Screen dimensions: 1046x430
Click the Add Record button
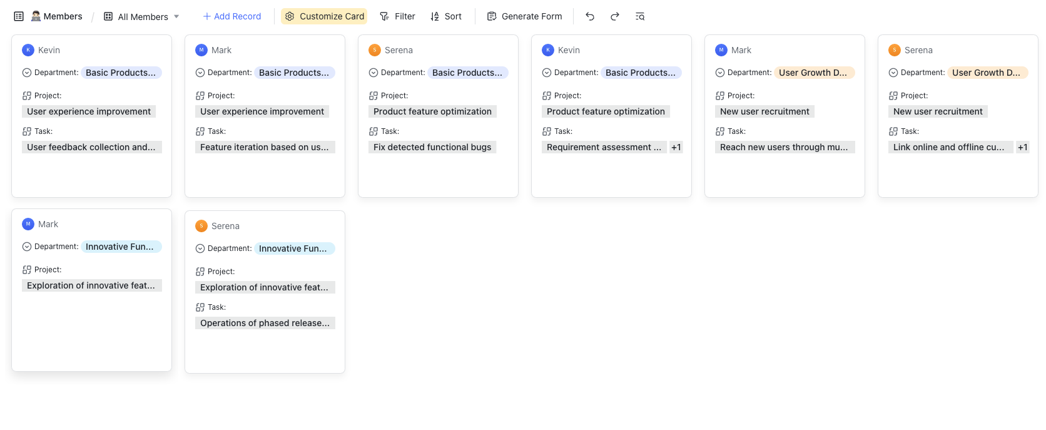pyautogui.click(x=231, y=16)
